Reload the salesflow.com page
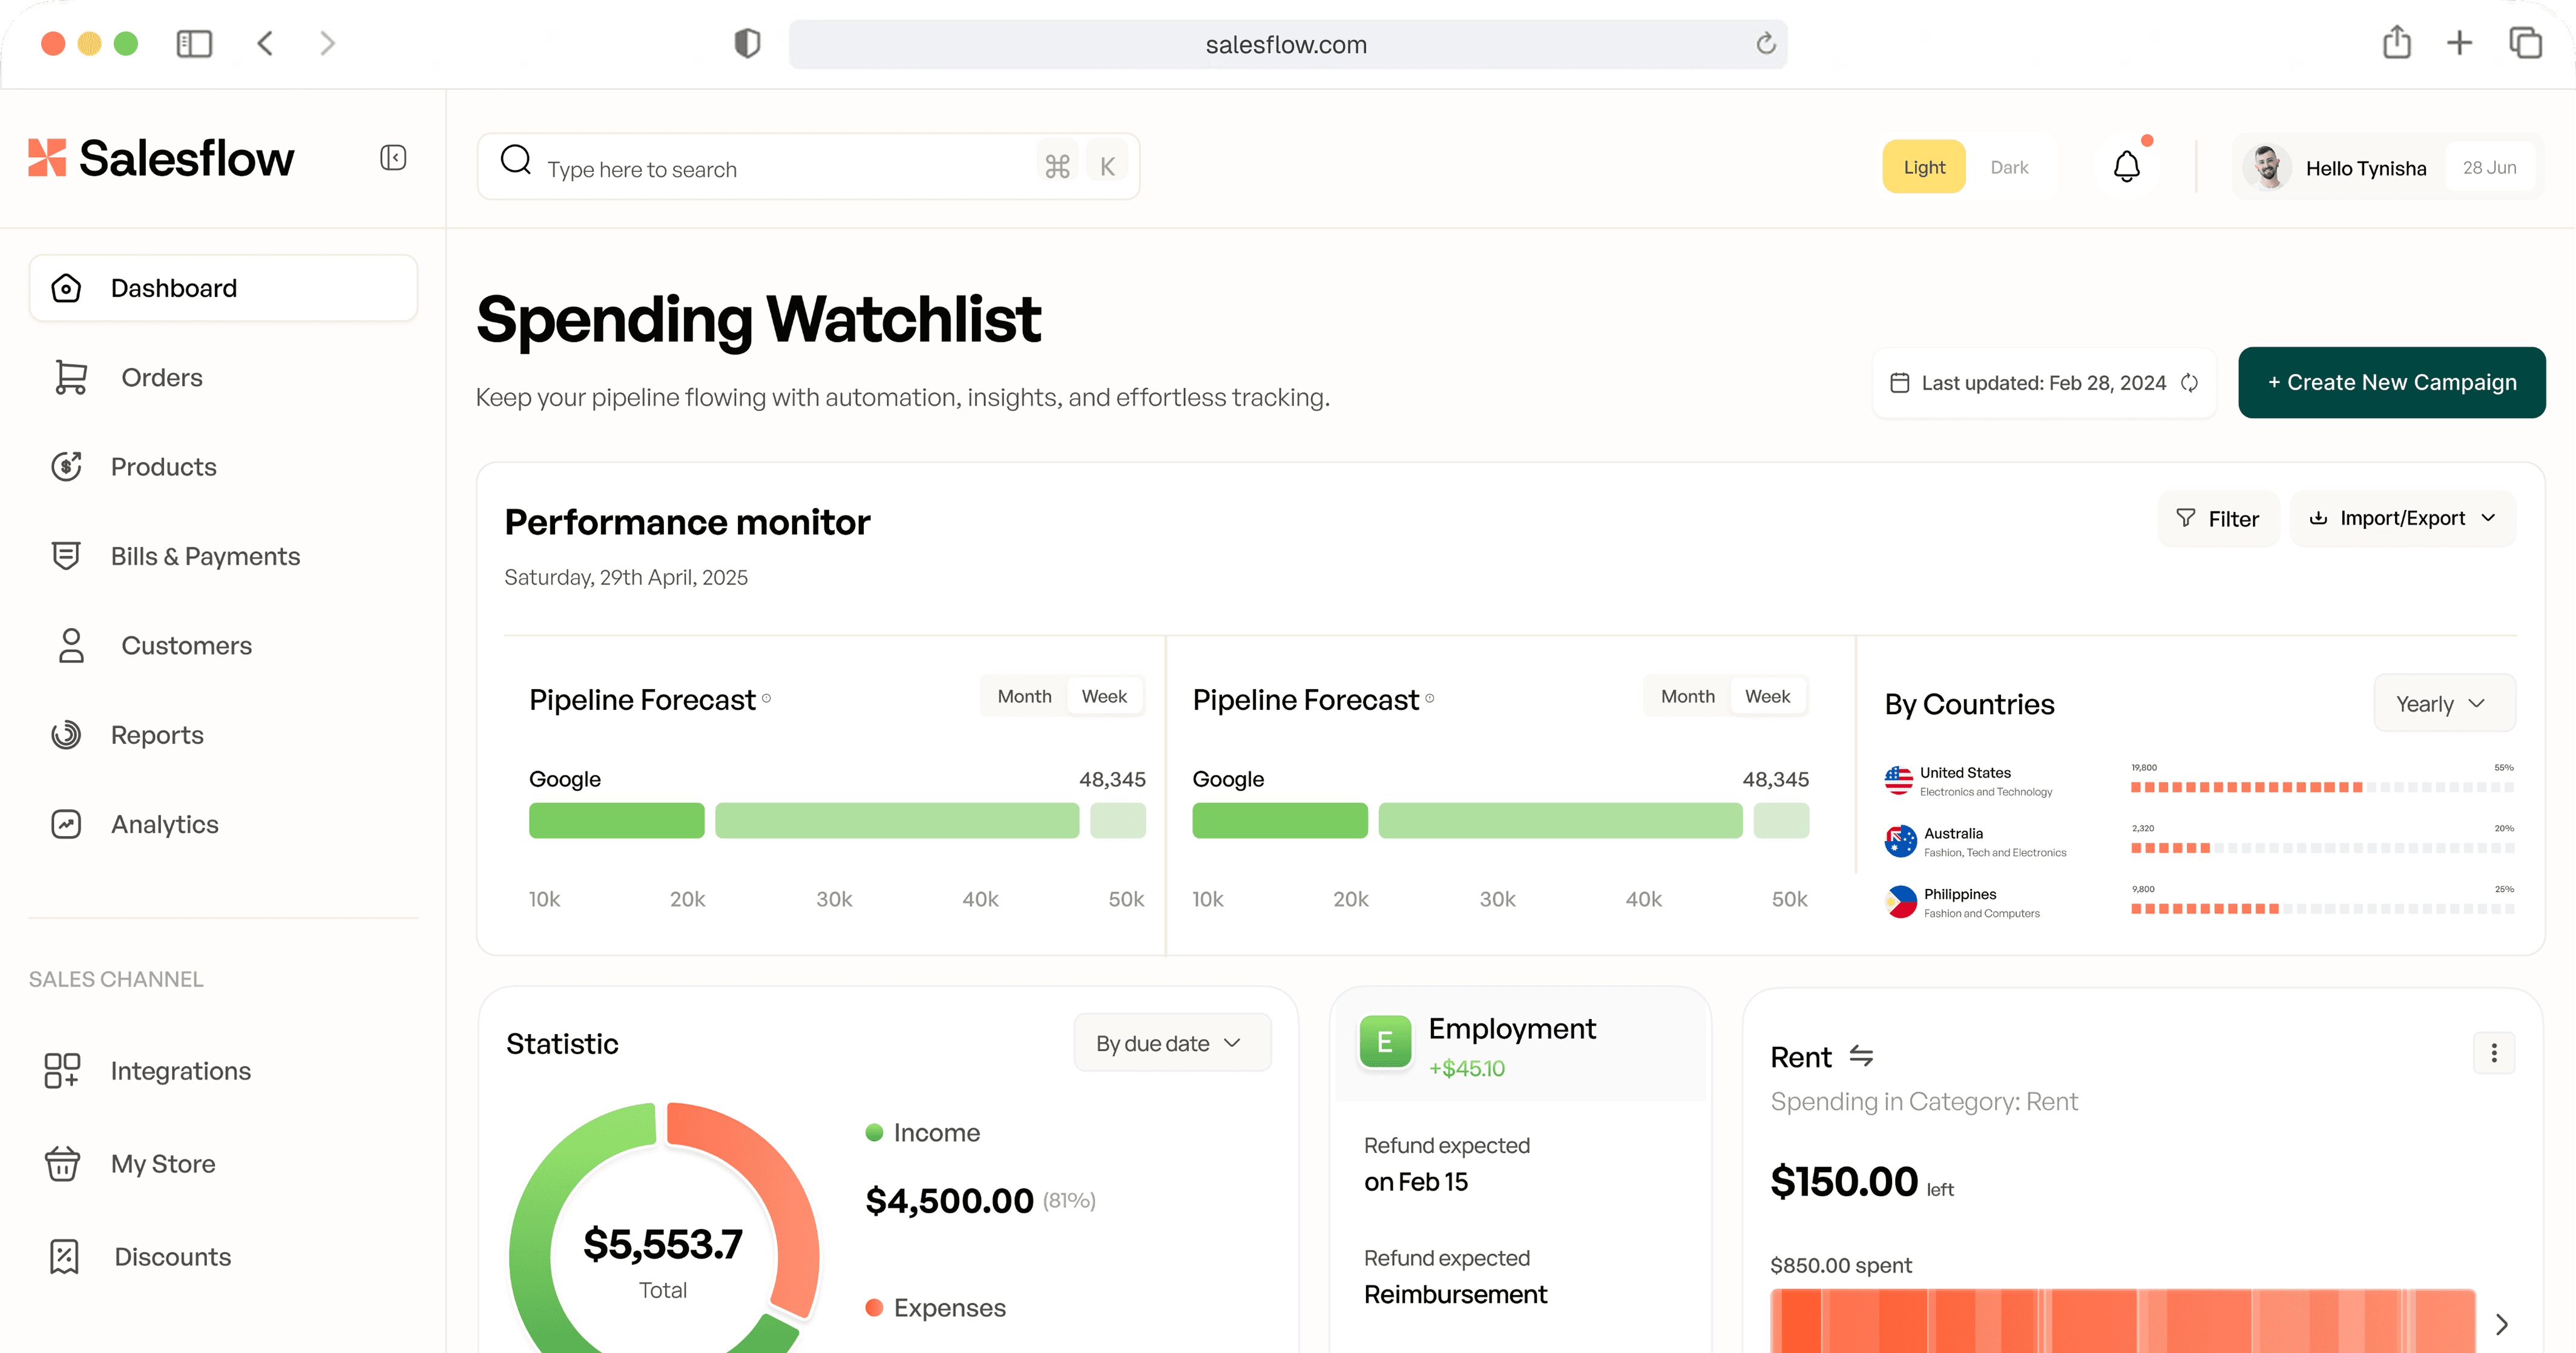2576x1353 pixels. click(x=1765, y=44)
